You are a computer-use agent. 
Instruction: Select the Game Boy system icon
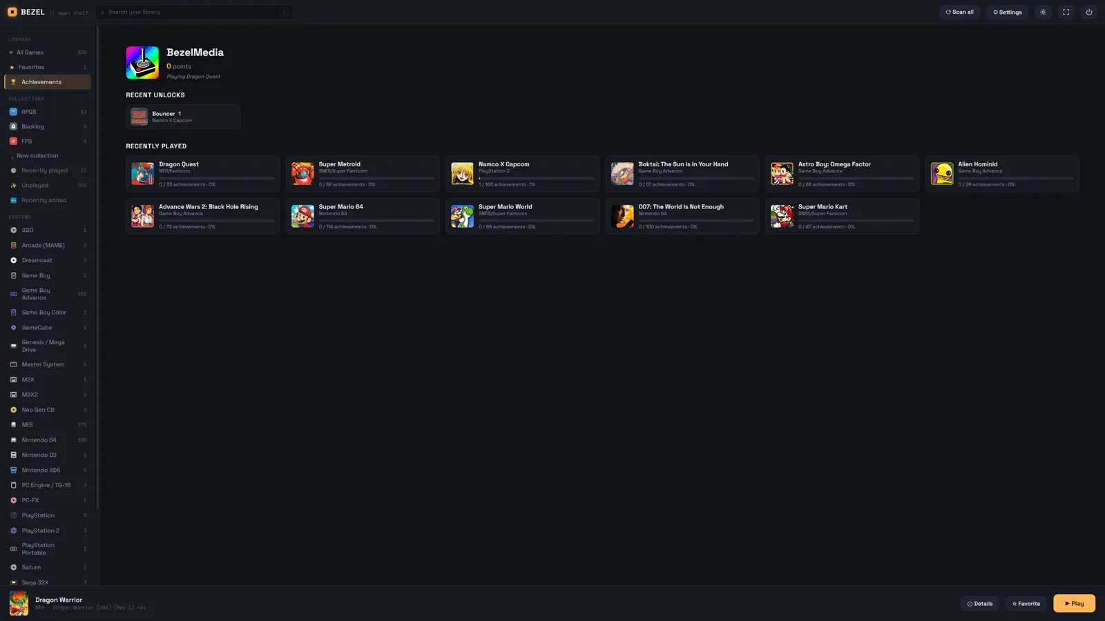pyautogui.click(x=13, y=275)
